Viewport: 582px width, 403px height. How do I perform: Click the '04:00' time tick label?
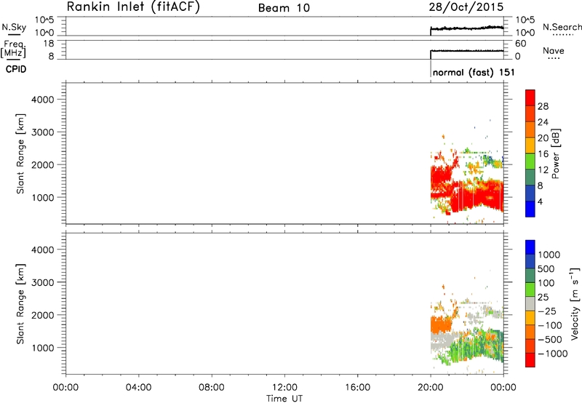[x=138, y=388]
